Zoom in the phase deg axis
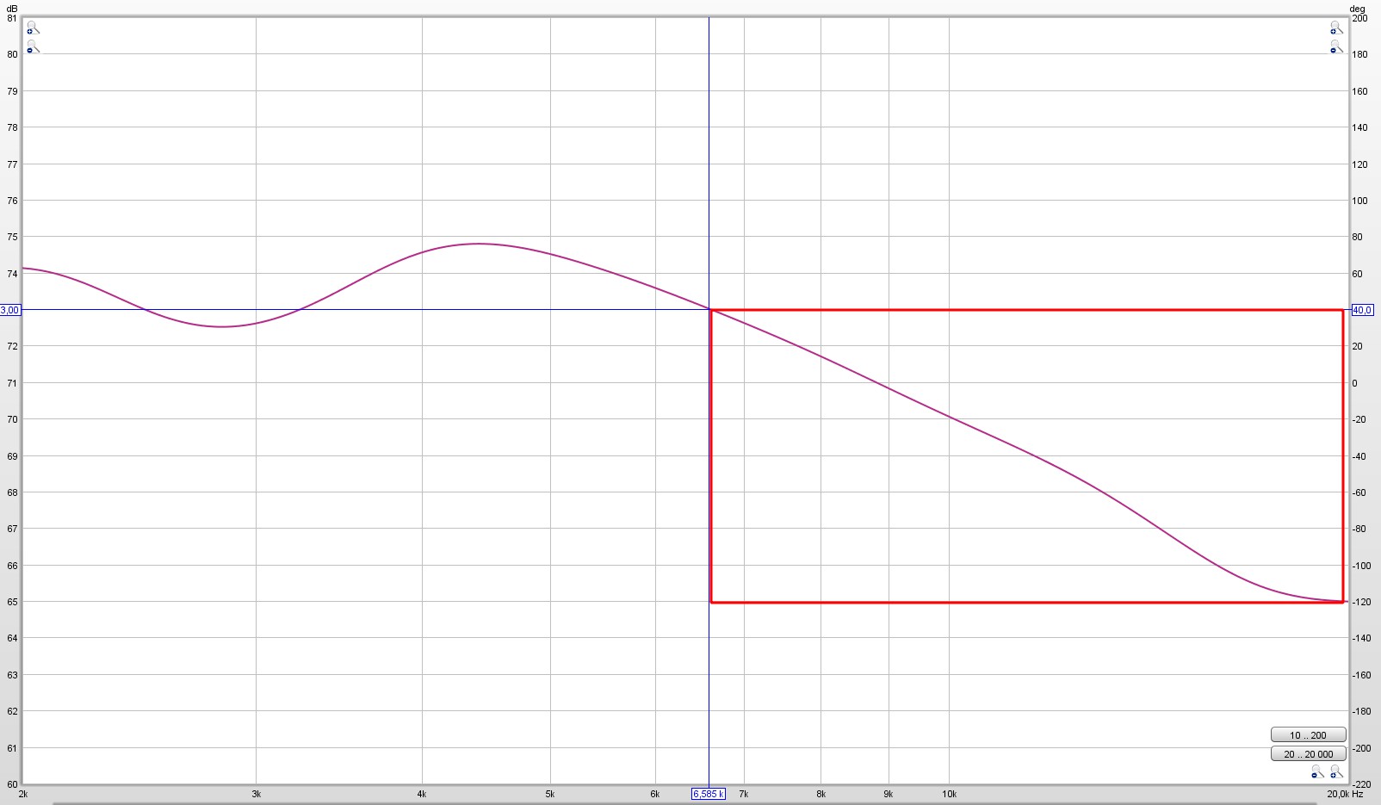 [1335, 29]
